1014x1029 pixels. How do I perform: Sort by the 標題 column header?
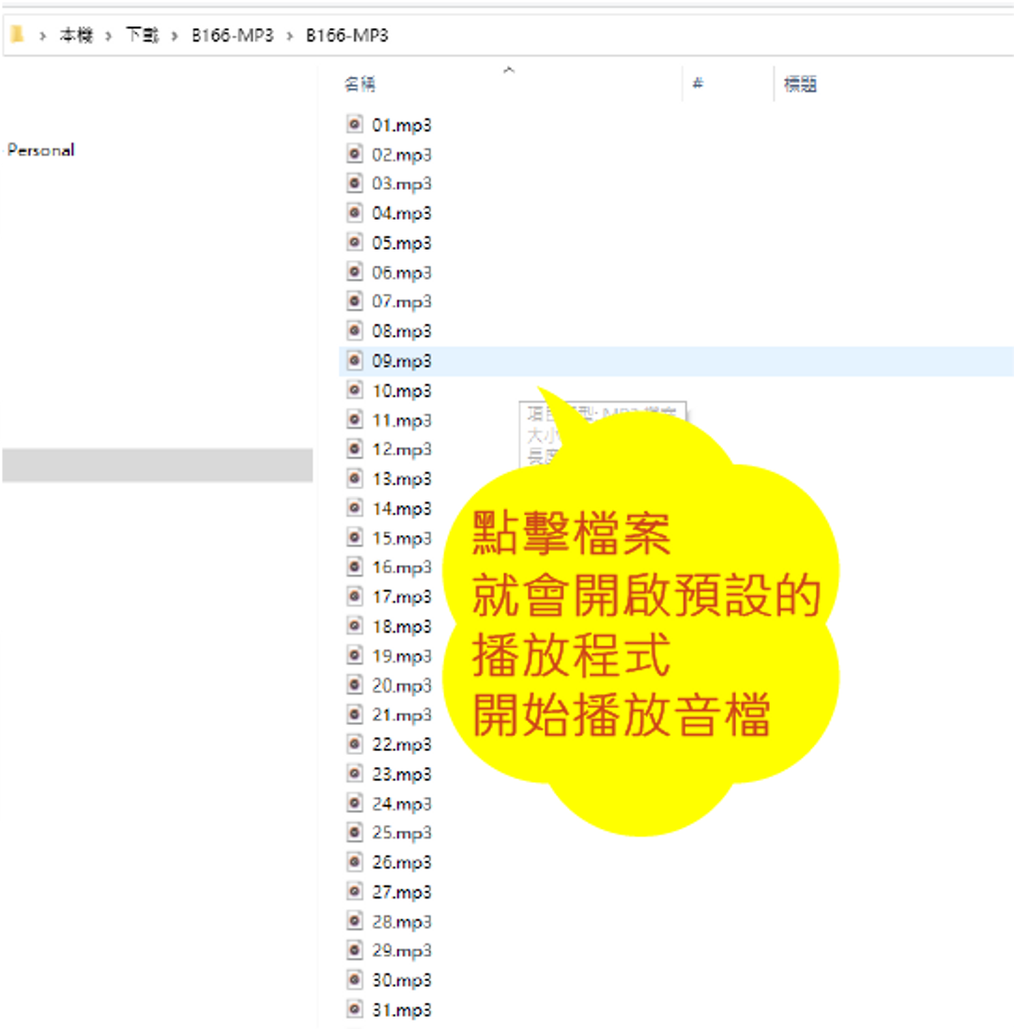coord(800,84)
